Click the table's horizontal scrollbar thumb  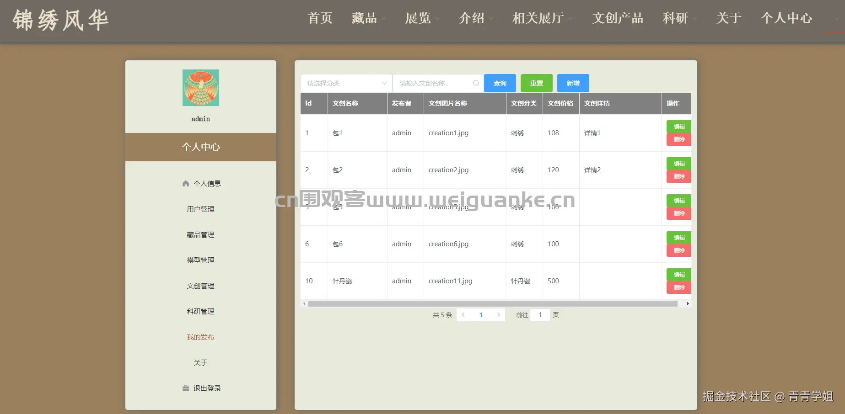point(493,303)
